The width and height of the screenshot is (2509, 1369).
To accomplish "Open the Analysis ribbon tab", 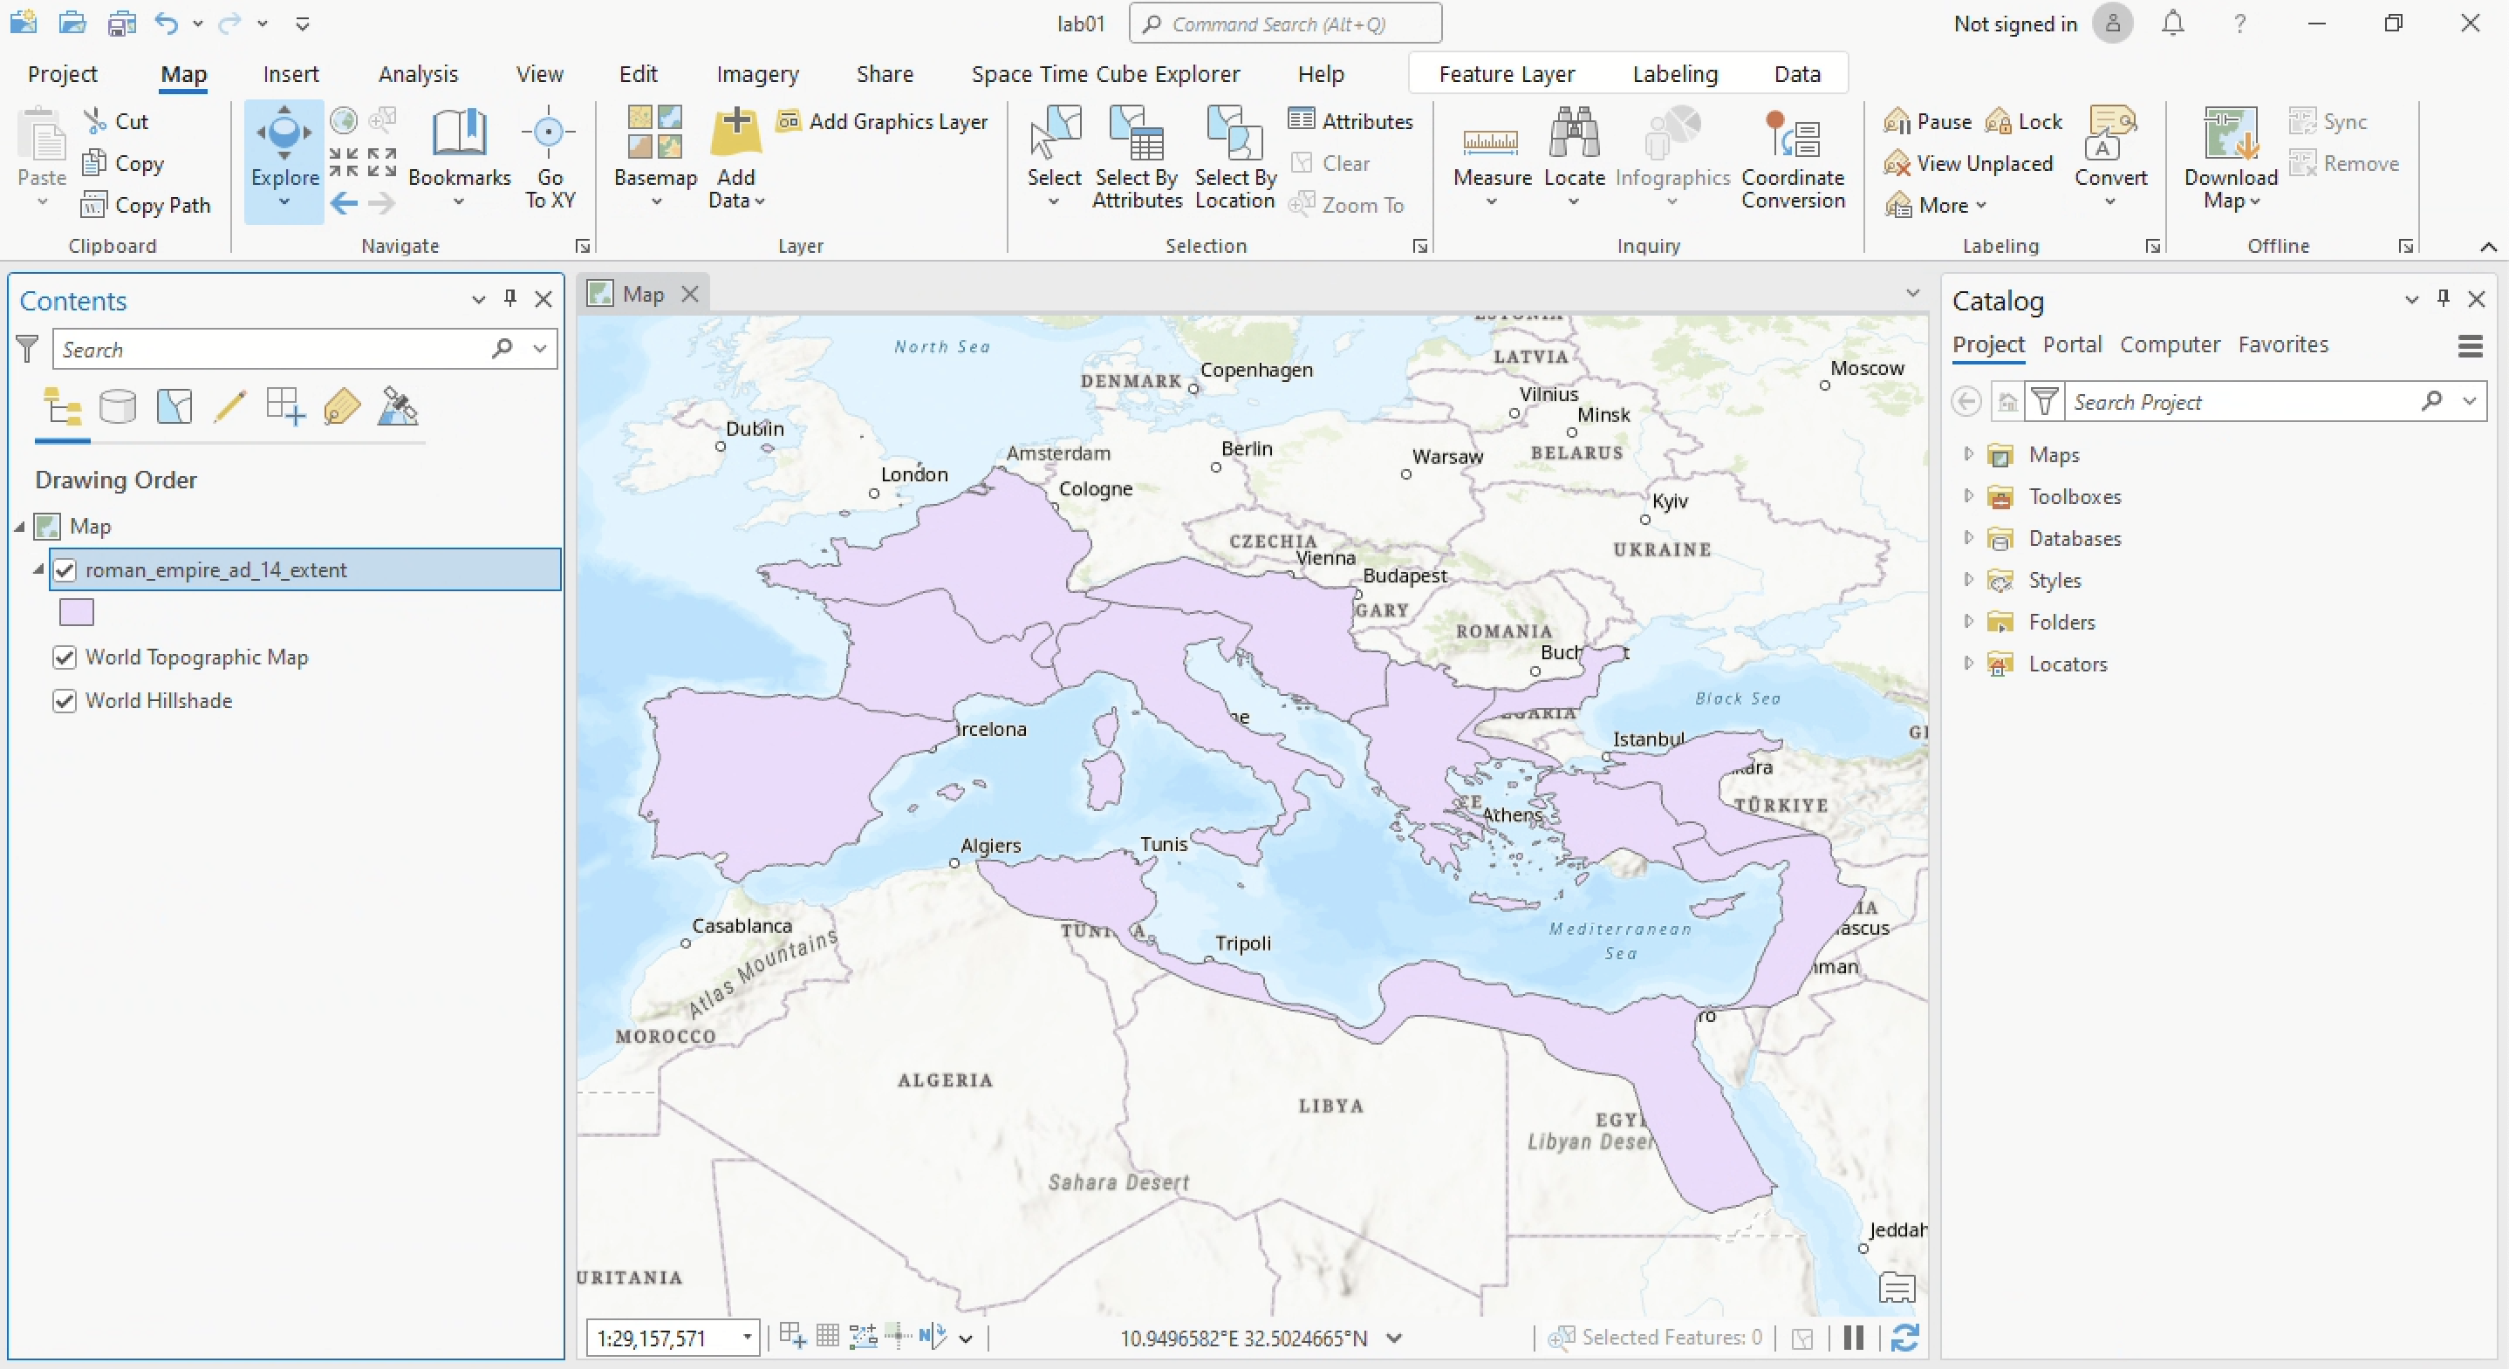I will click(x=418, y=74).
